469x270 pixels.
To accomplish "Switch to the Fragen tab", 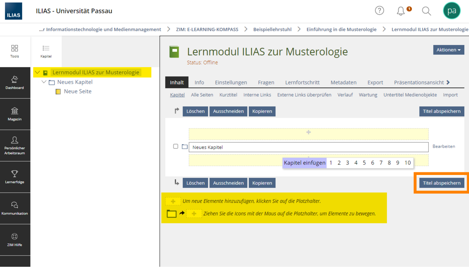I will pos(266,82).
